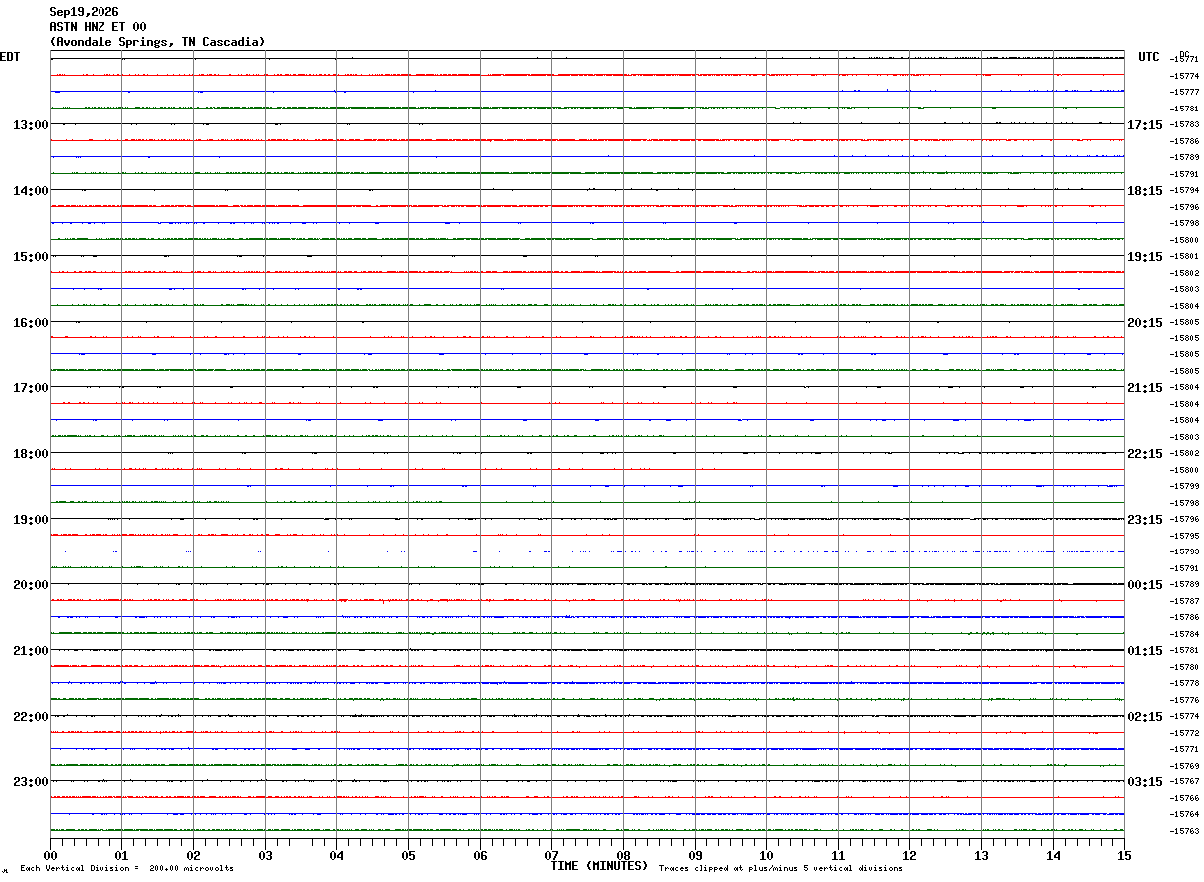Click the 23:00 EDT hour label
Image resolution: width=1204 pixels, height=882 pixels.
pyautogui.click(x=30, y=781)
